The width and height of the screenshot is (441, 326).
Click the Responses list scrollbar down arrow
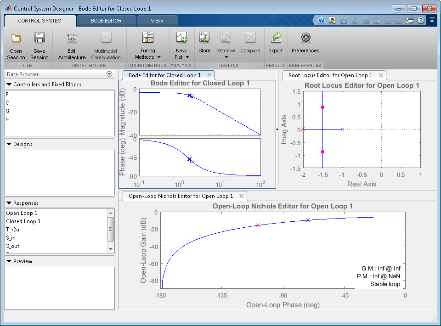[x=110, y=249]
